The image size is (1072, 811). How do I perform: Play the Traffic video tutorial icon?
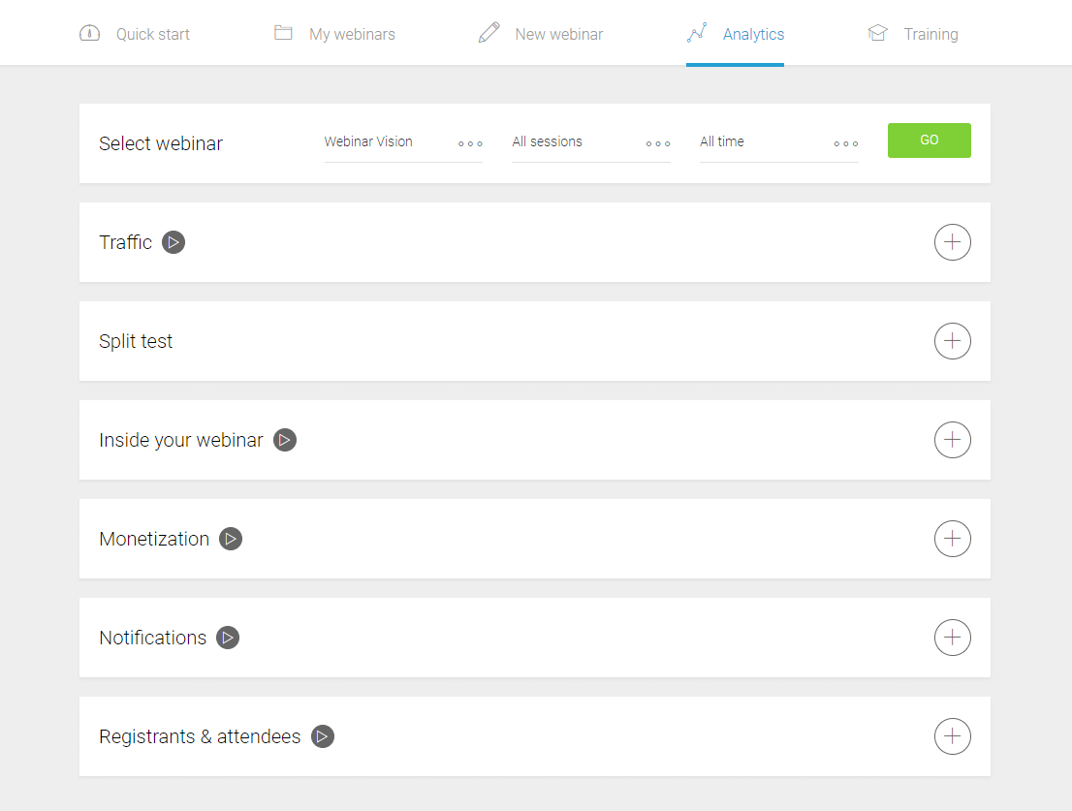point(173,242)
